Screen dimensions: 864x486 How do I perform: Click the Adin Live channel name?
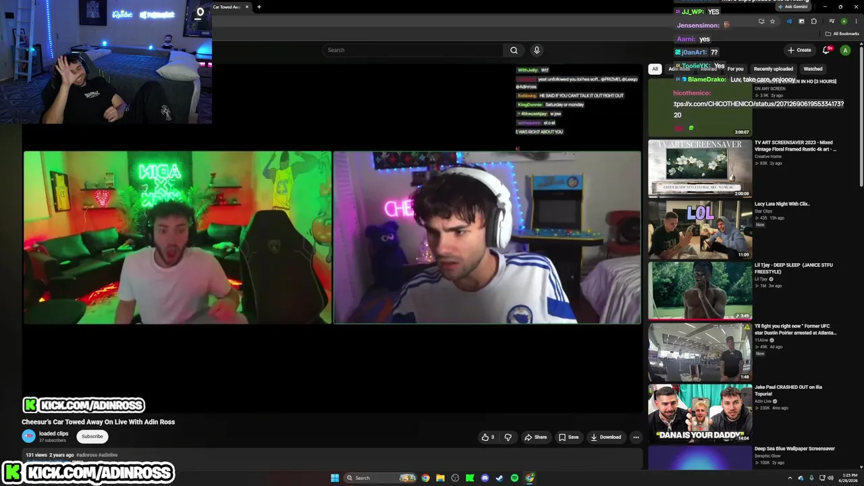(x=763, y=401)
